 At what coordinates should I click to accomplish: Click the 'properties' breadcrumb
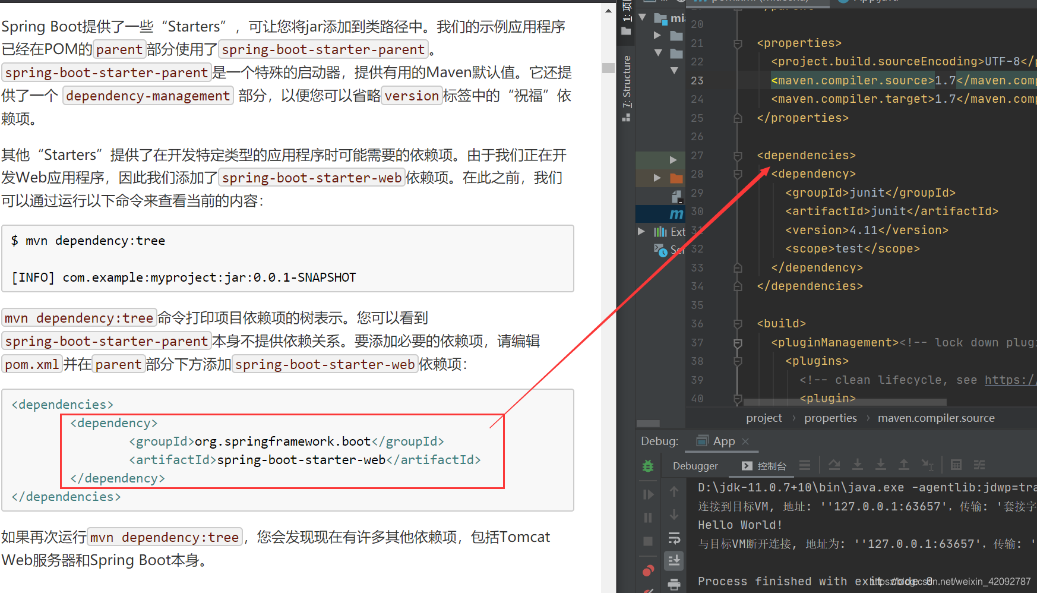tap(830, 418)
